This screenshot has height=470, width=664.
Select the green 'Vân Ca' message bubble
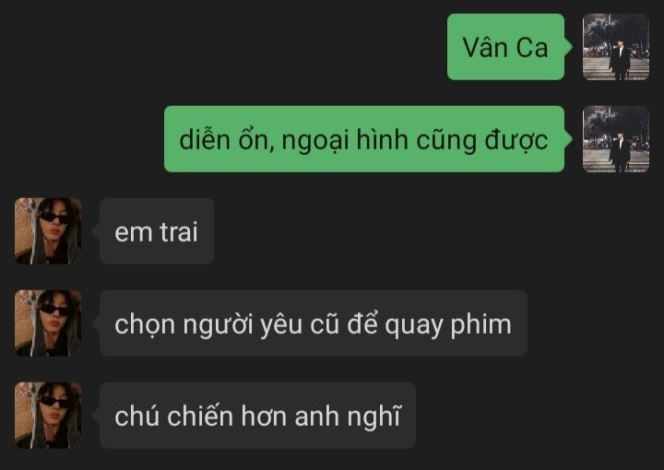(x=506, y=47)
